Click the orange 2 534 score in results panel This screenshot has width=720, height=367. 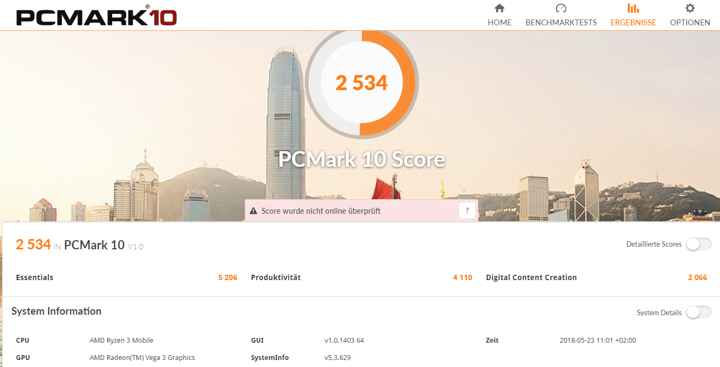point(33,244)
